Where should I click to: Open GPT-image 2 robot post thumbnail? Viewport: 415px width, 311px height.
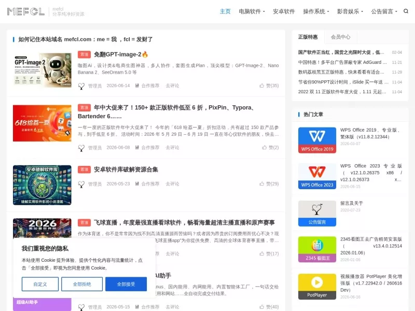[x=42, y=70]
